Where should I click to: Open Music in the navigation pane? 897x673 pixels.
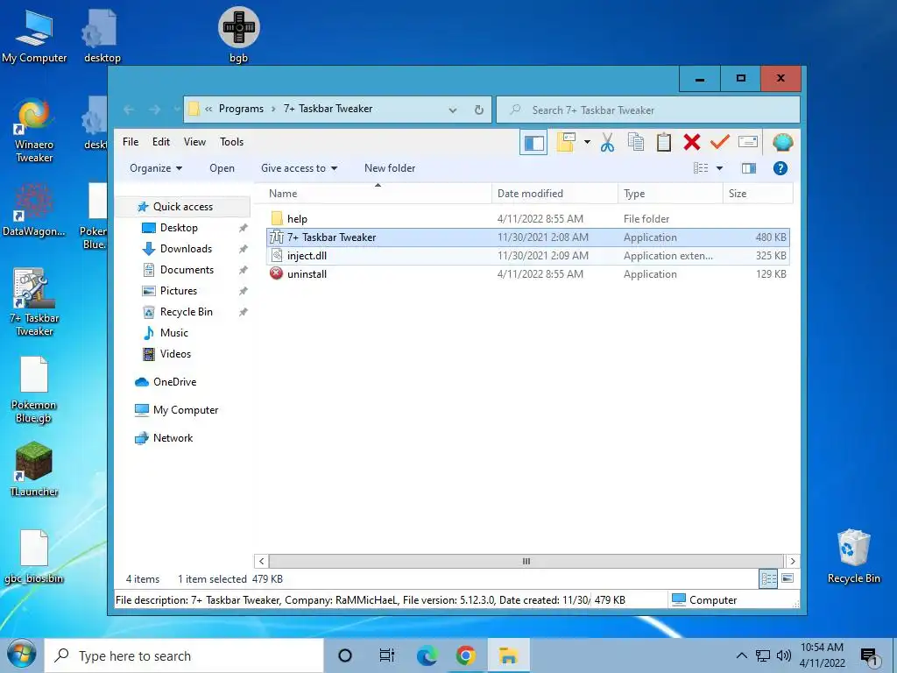174,333
